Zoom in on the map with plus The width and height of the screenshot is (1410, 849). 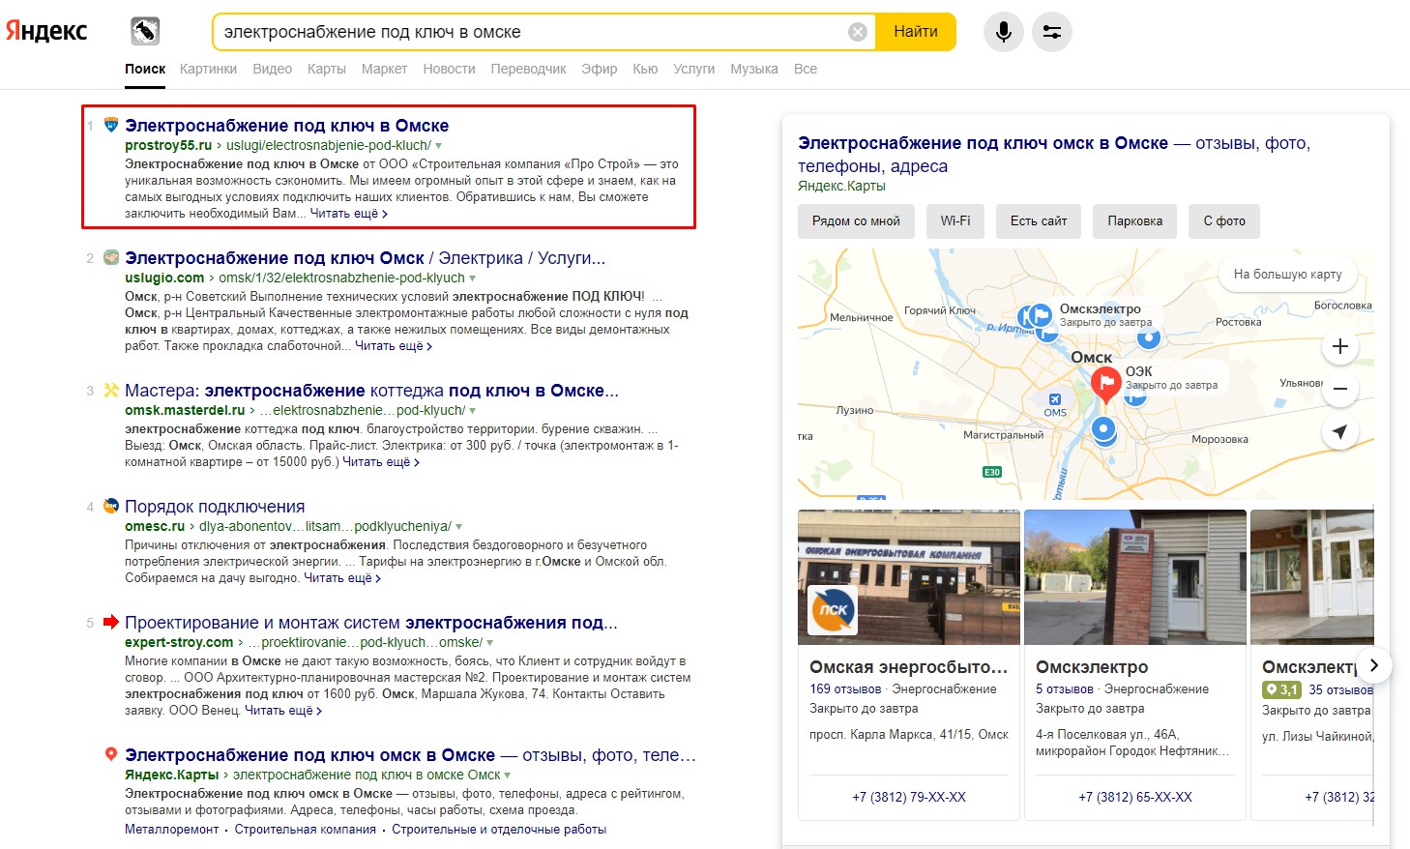pos(1340,346)
